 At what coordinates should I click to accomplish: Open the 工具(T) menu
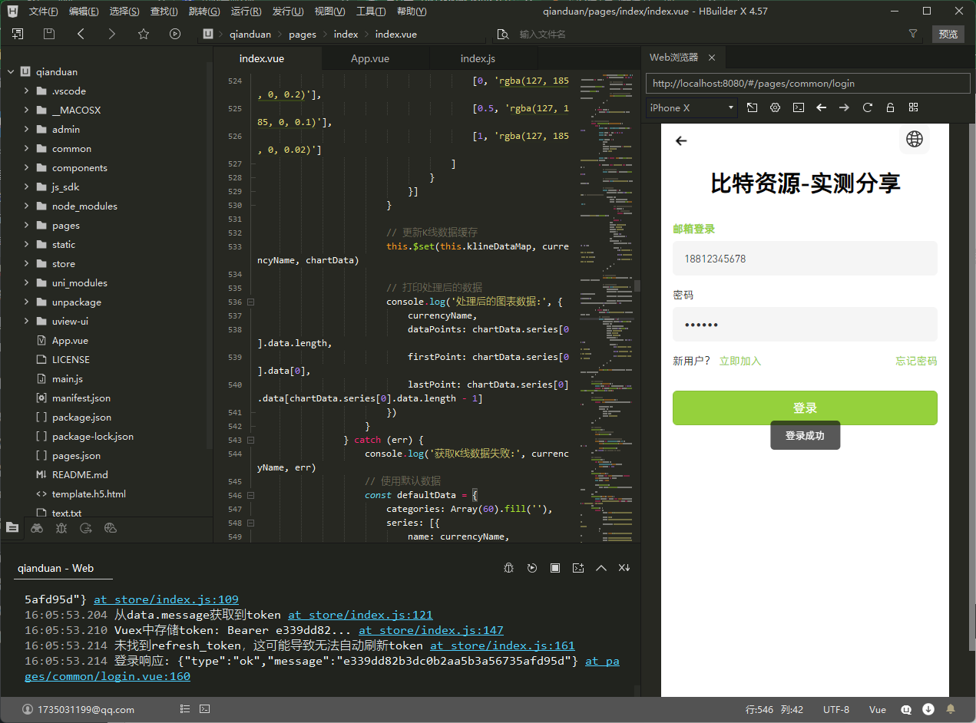370,12
